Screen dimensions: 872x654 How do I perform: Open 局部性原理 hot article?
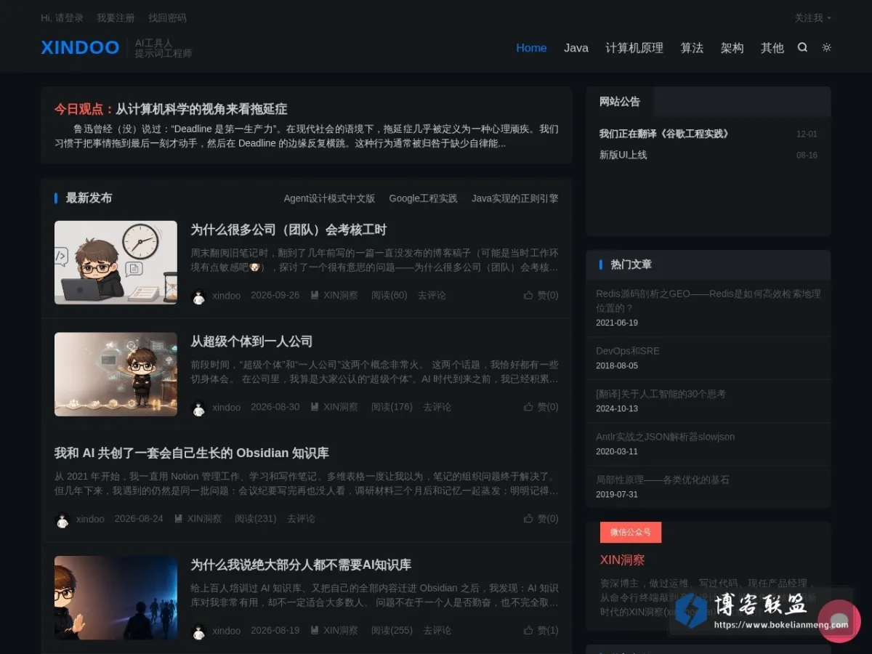tap(662, 480)
